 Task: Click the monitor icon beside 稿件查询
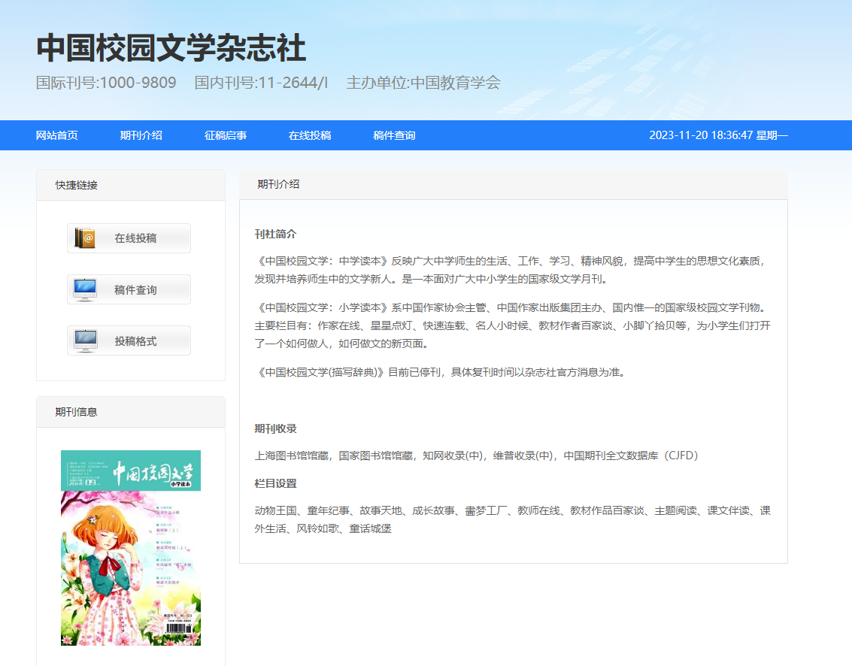85,289
